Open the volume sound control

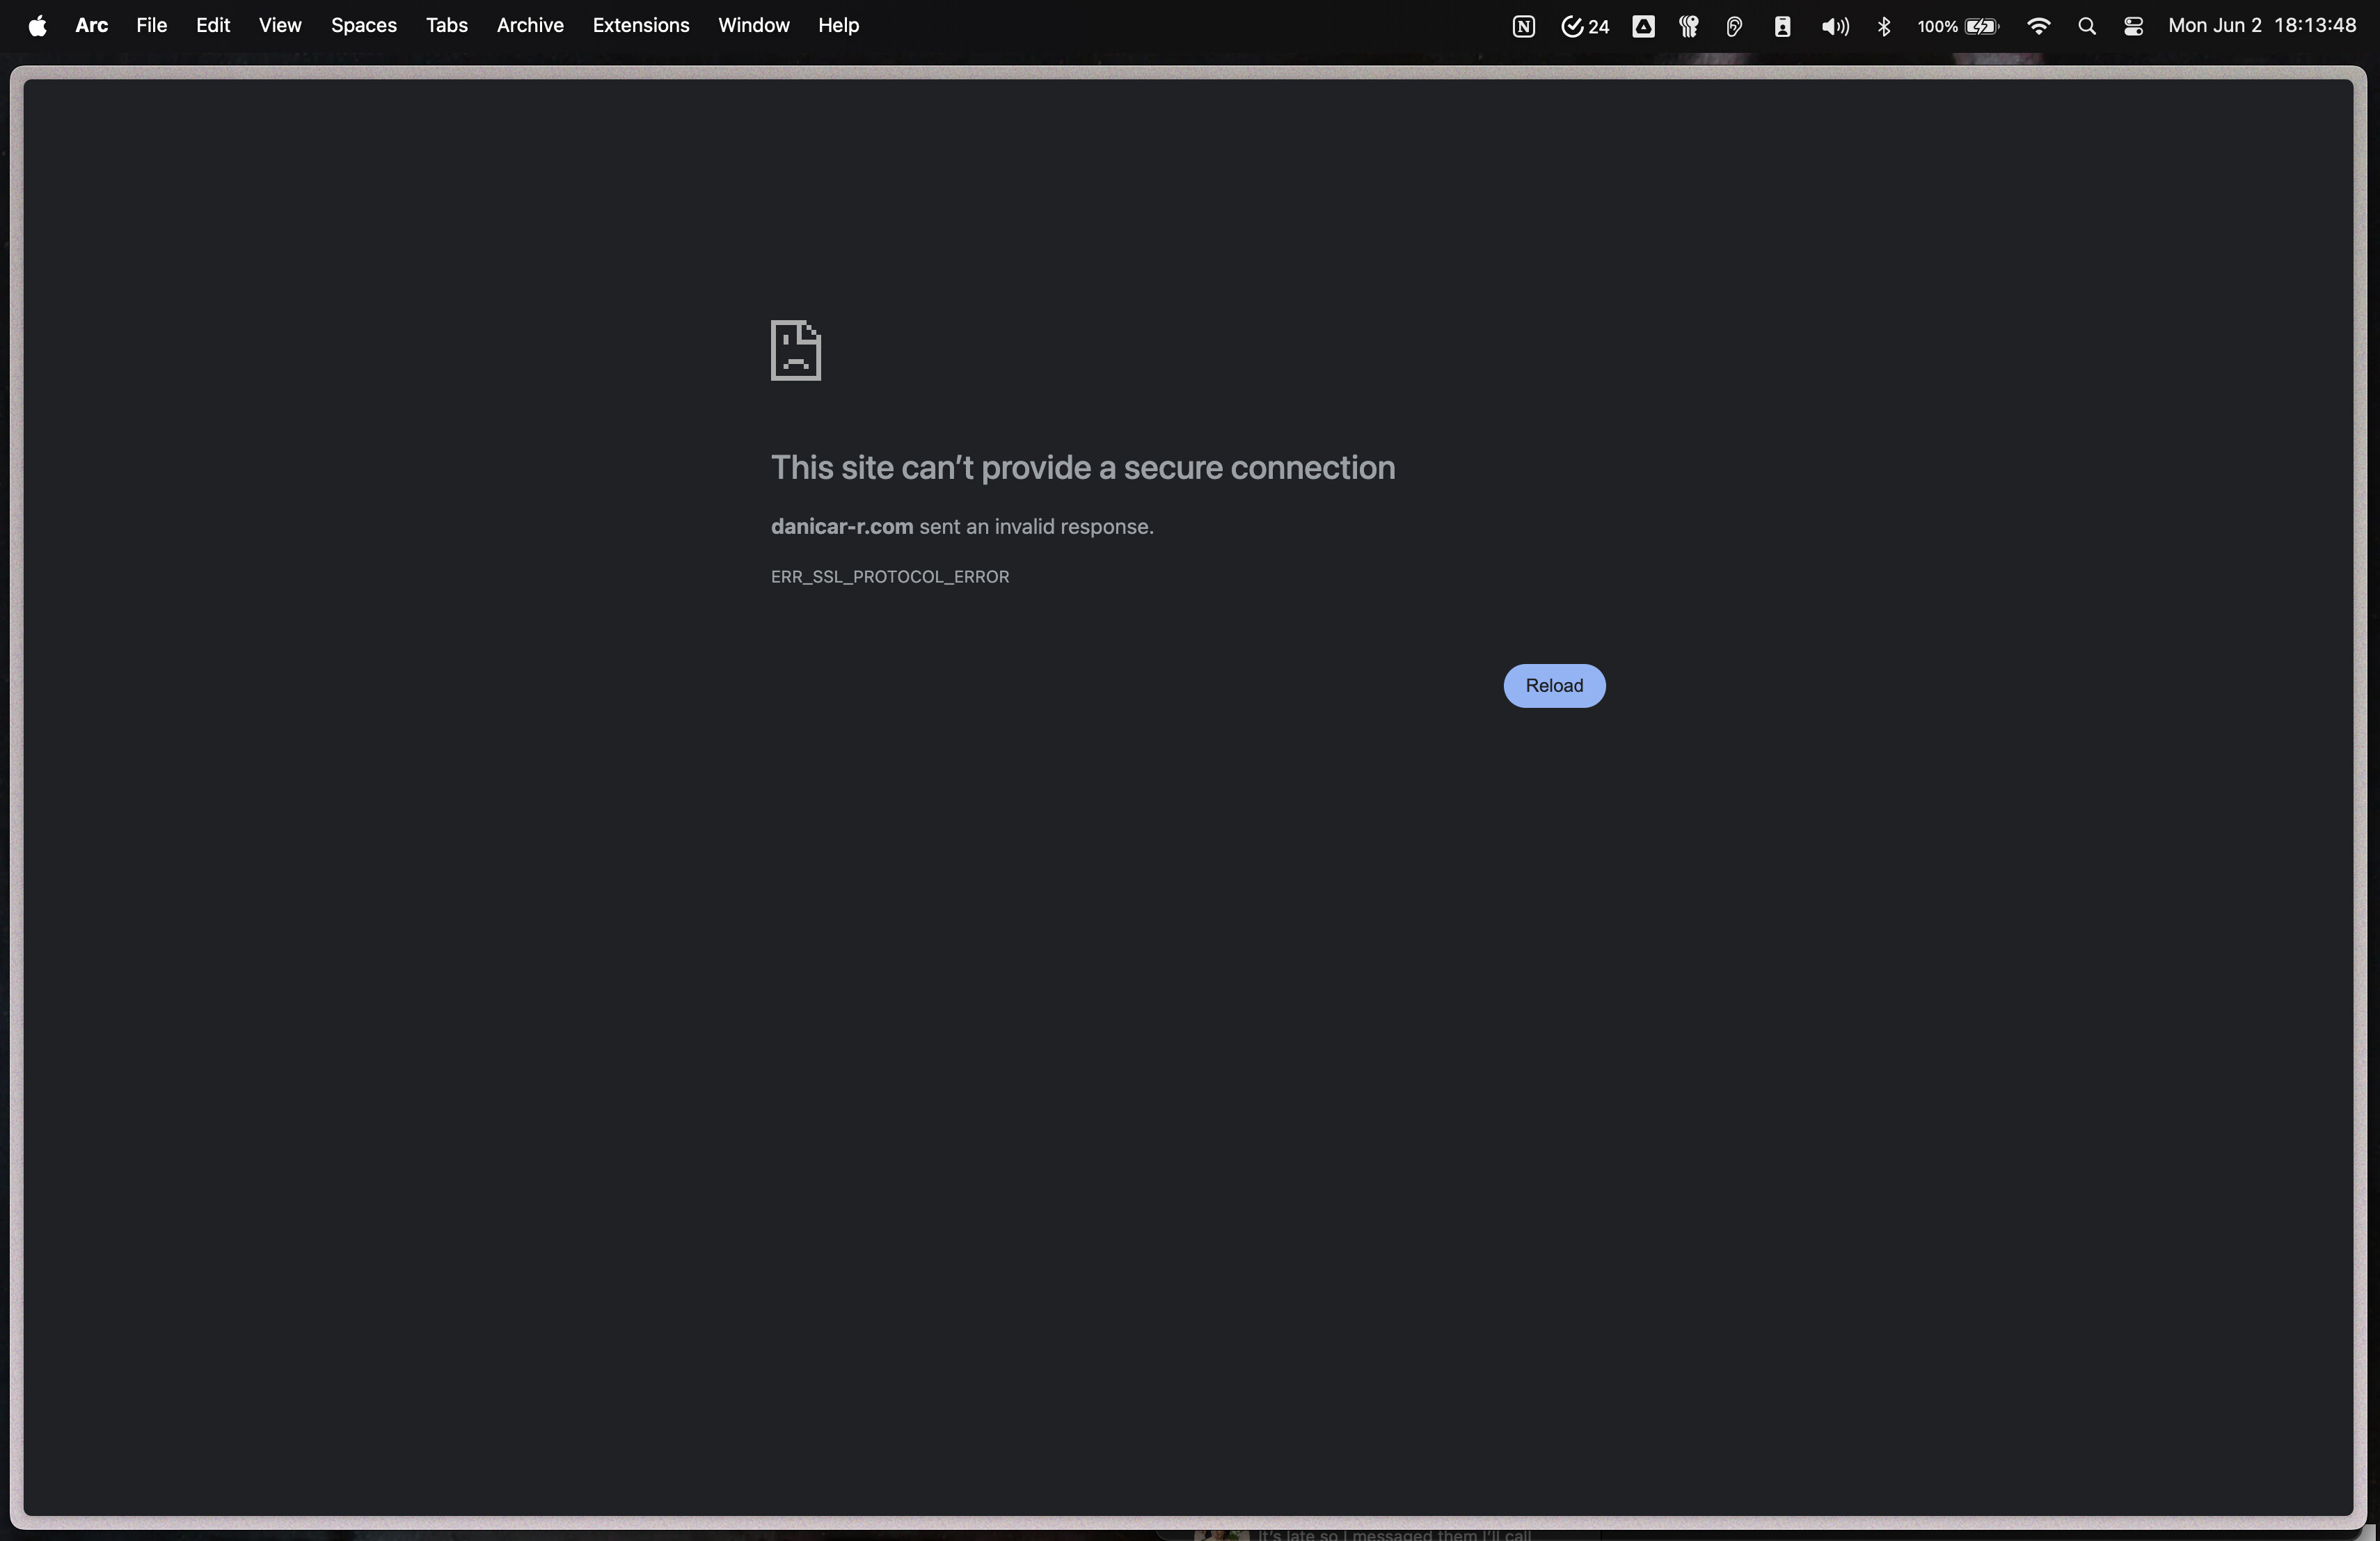point(1834,27)
